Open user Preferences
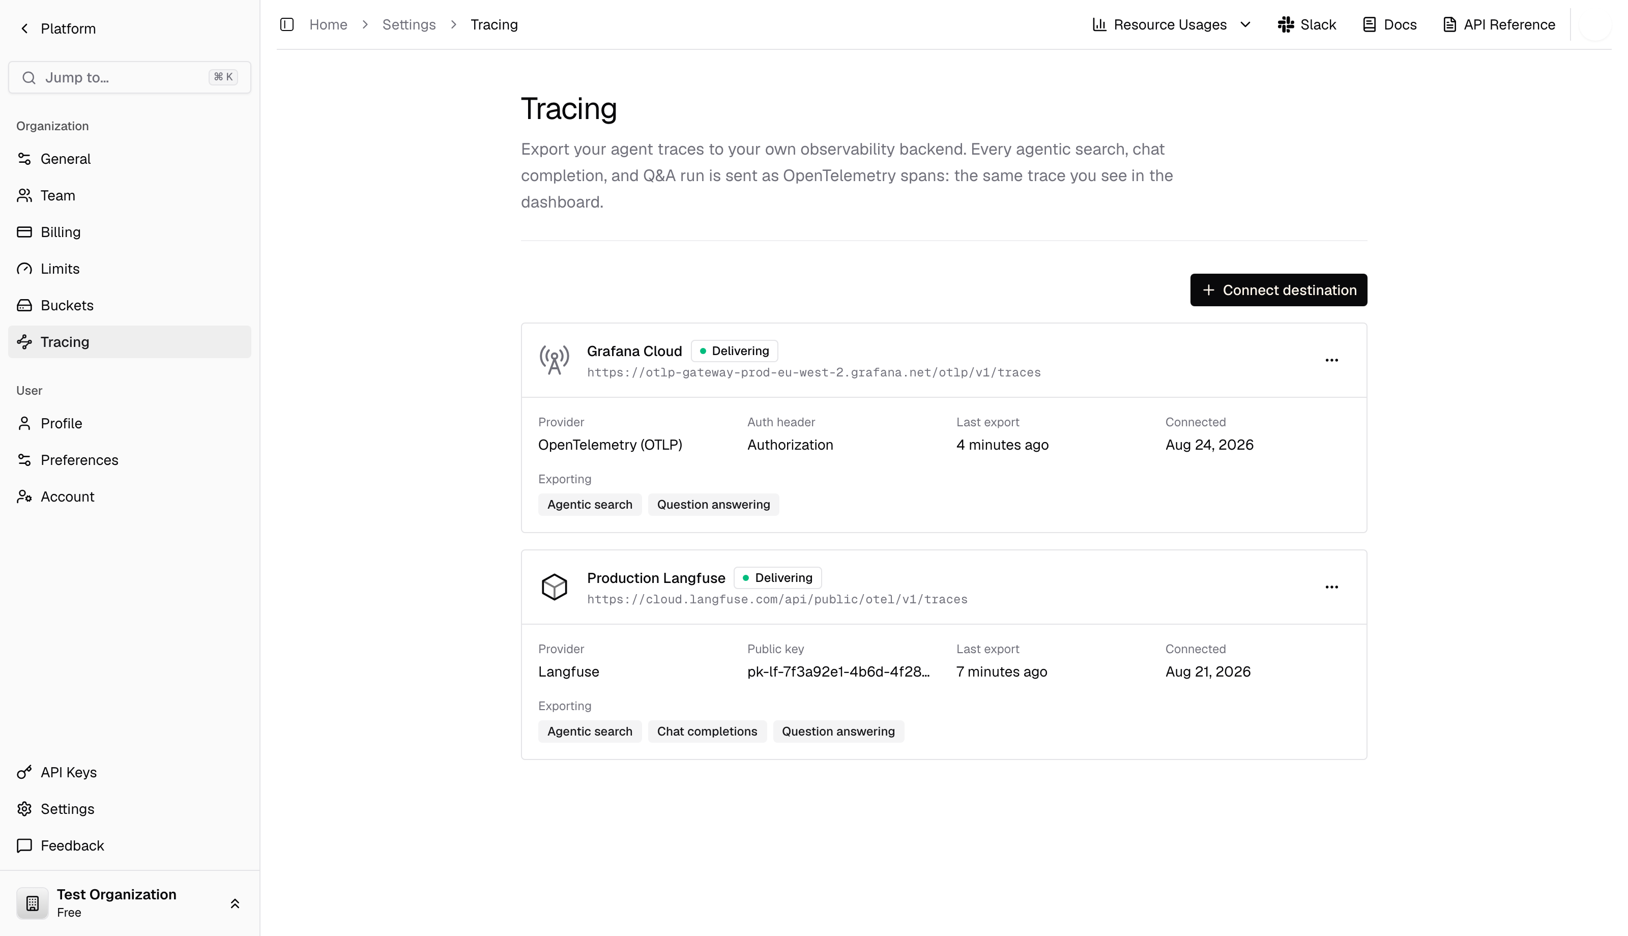This screenshot has width=1628, height=936. pyautogui.click(x=129, y=460)
